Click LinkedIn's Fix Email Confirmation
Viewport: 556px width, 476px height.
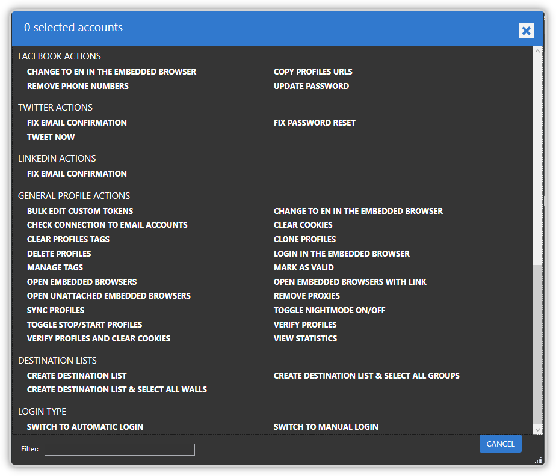tap(76, 174)
